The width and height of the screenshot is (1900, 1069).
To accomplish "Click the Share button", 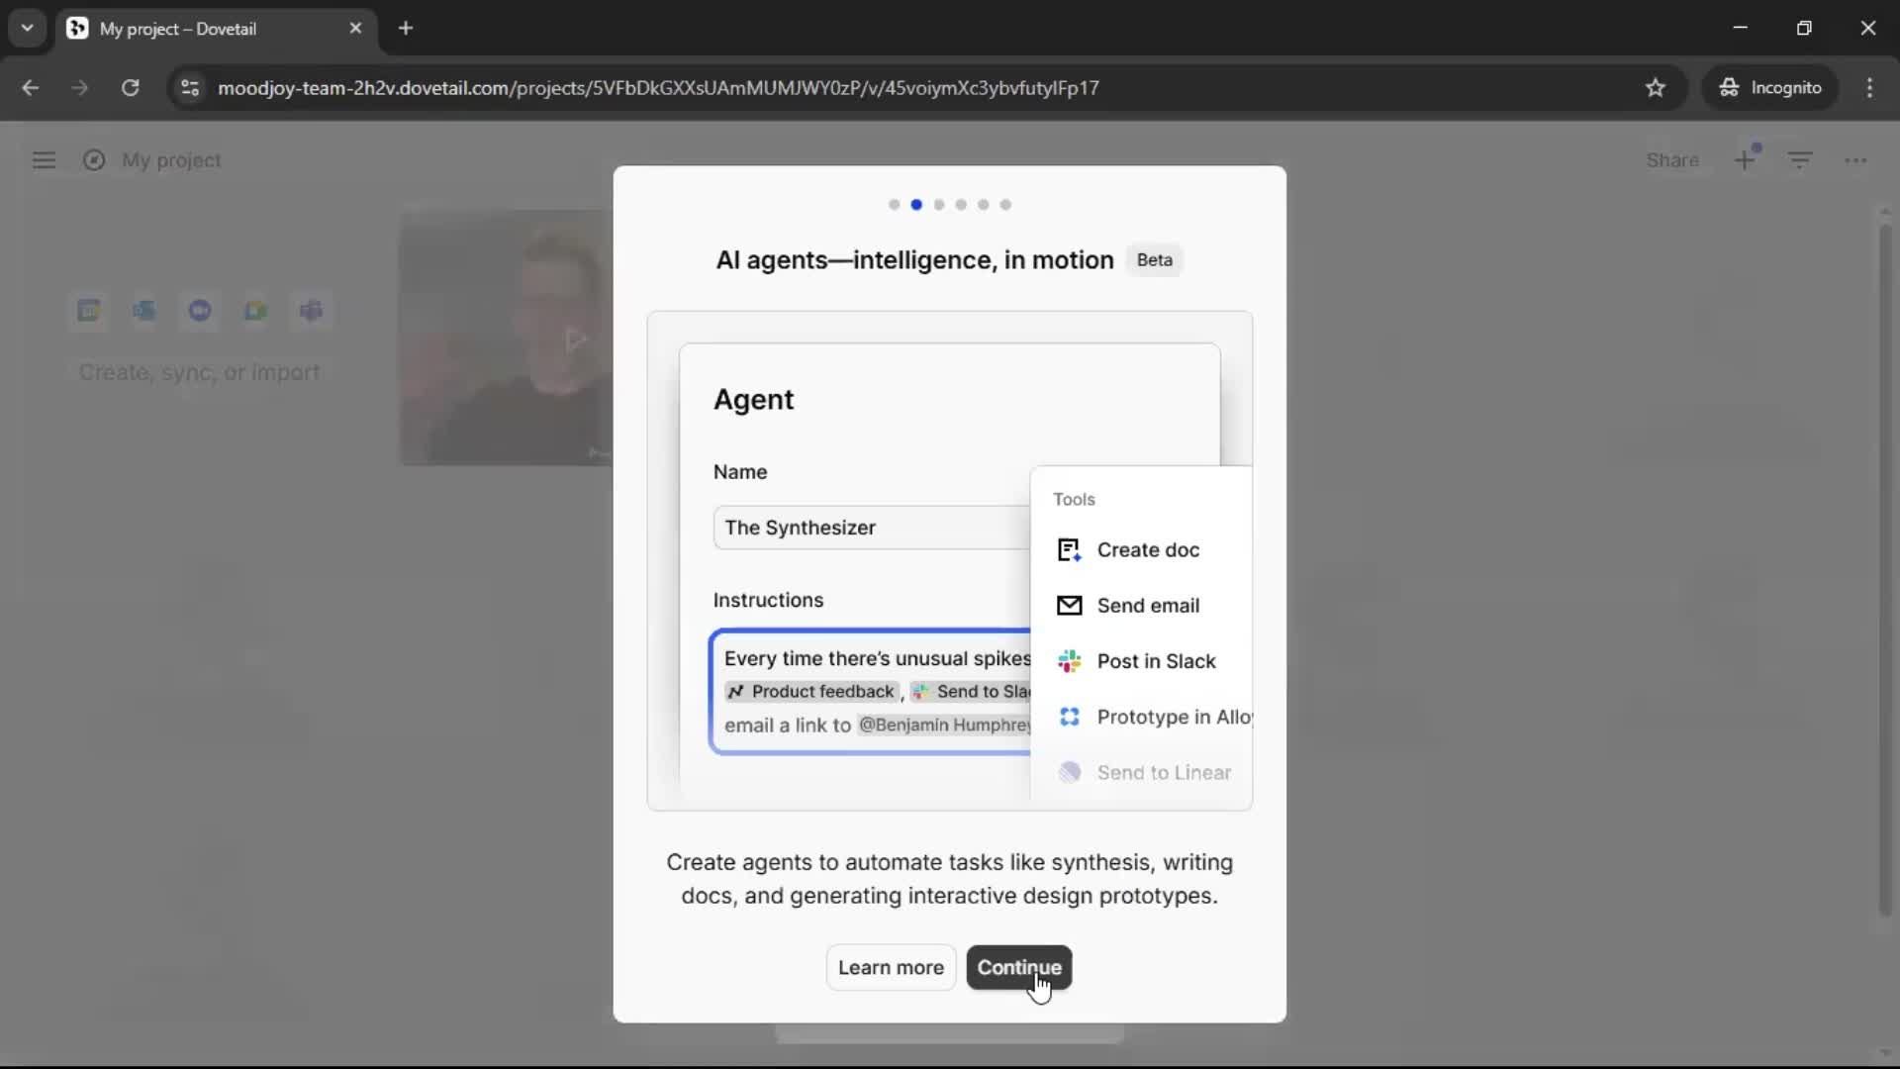I will click(x=1671, y=160).
